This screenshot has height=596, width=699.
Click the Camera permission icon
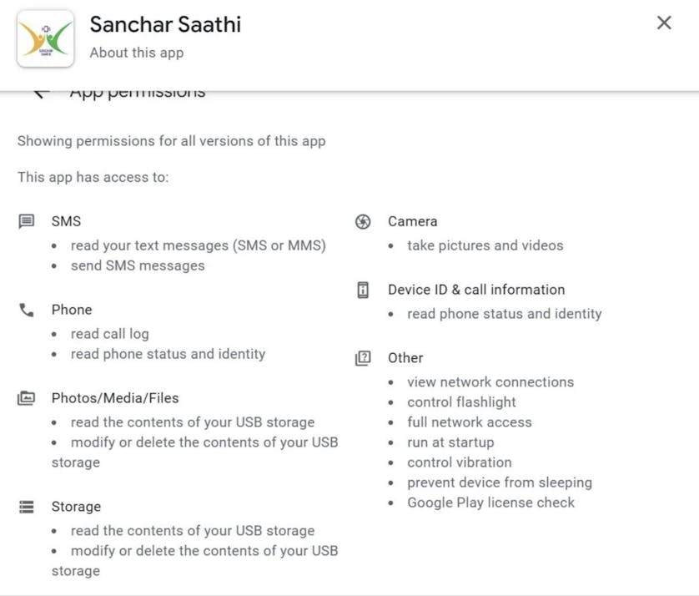(363, 221)
